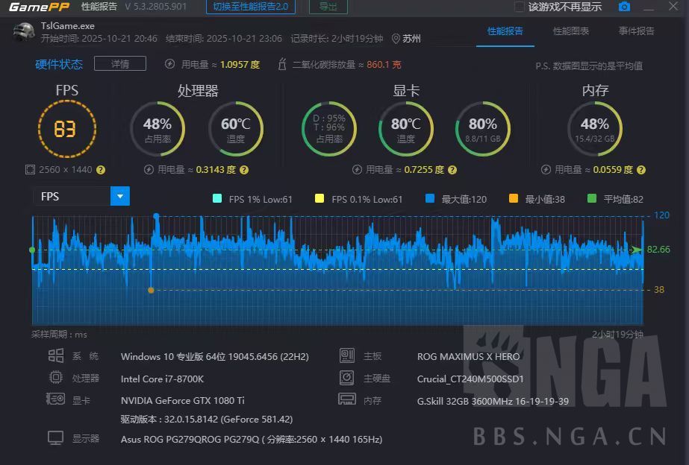Image resolution: width=689 pixels, height=465 pixels.
Task: Click the 切换至性能报告2.0 button
Action: pyautogui.click(x=249, y=7)
